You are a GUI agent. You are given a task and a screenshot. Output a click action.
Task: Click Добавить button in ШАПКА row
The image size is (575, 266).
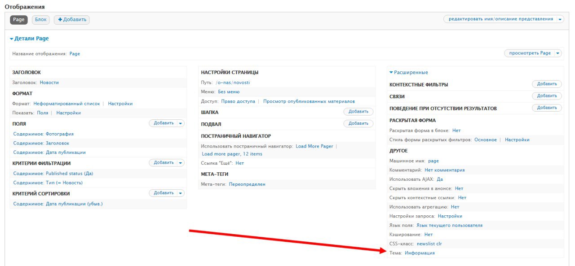click(358, 111)
